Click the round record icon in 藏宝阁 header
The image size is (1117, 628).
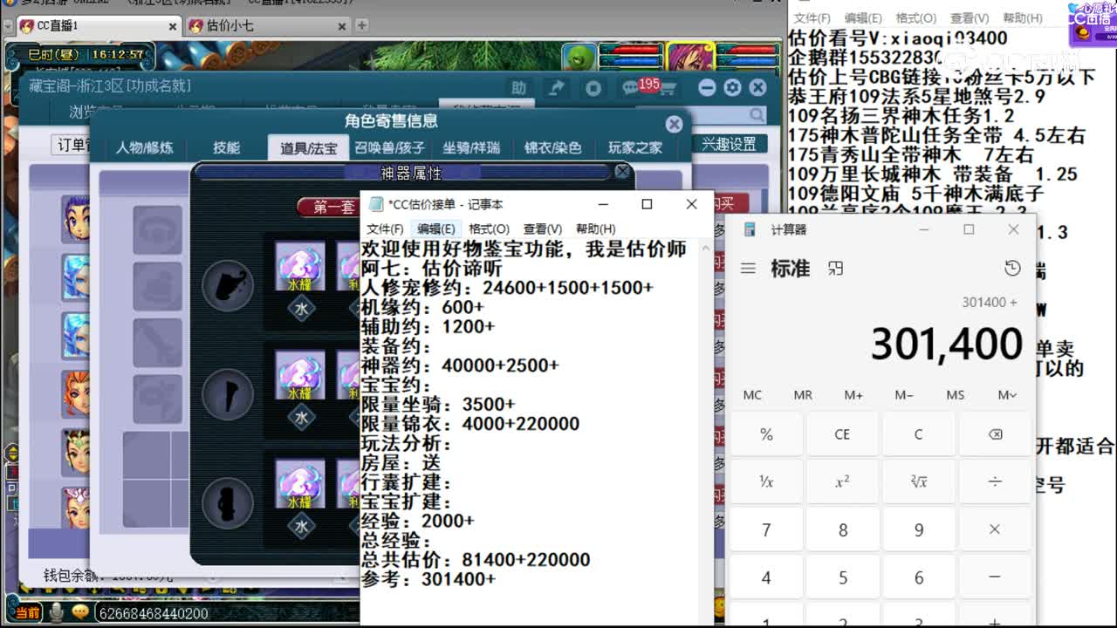(593, 87)
